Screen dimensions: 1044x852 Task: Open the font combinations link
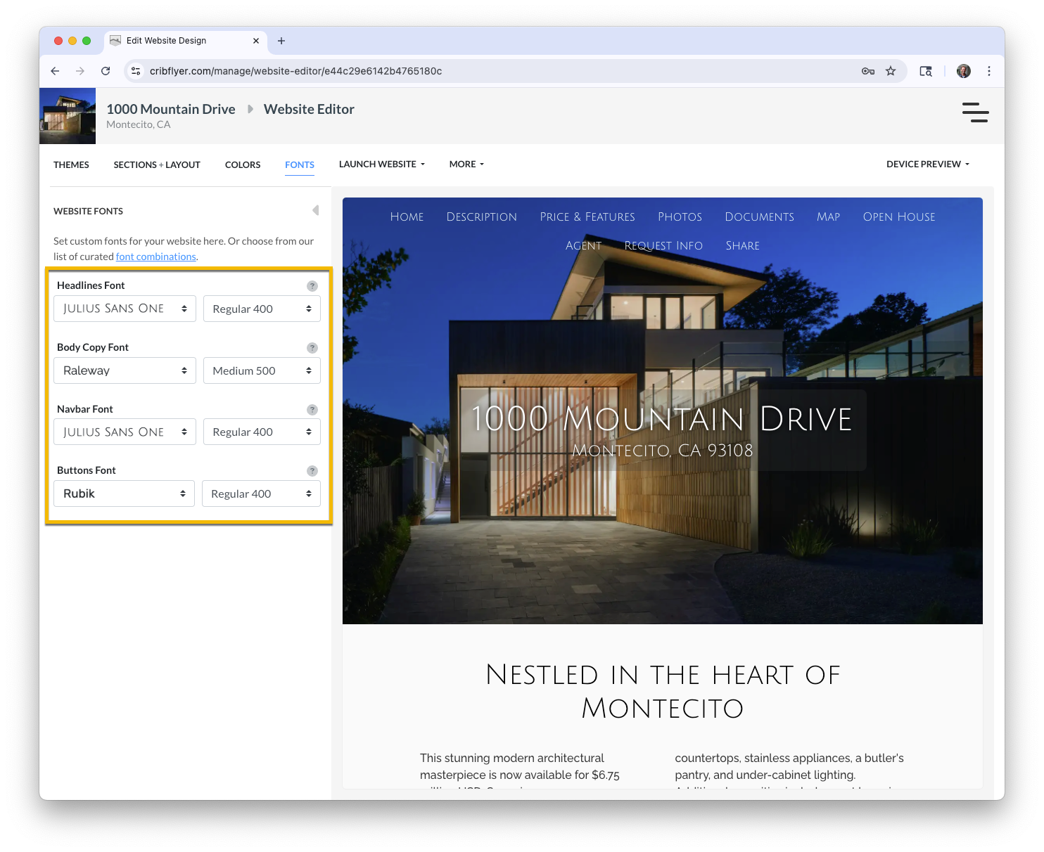point(156,257)
